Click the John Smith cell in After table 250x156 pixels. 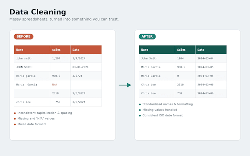[157, 58]
